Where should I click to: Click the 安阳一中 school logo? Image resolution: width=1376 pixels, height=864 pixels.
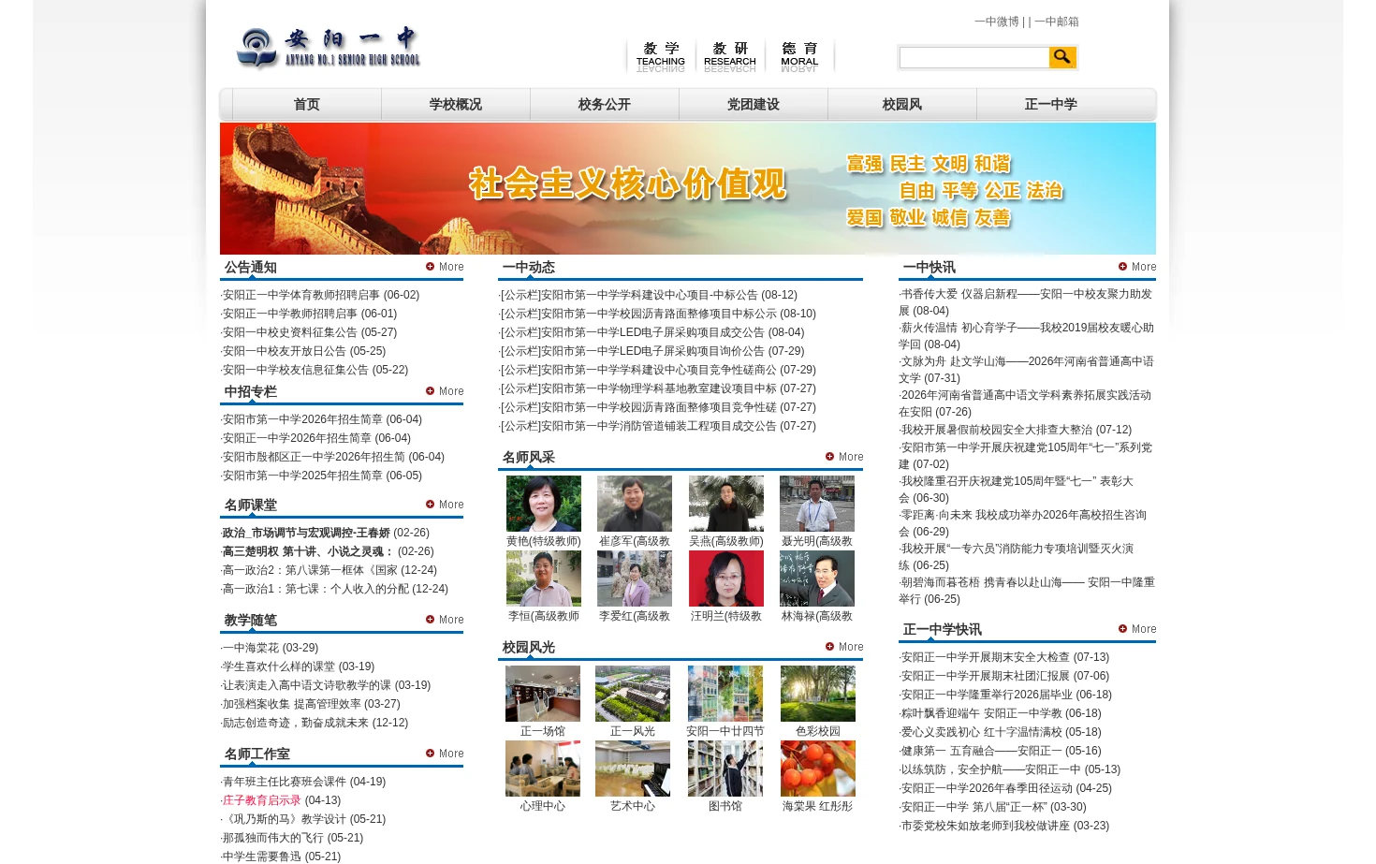328,48
